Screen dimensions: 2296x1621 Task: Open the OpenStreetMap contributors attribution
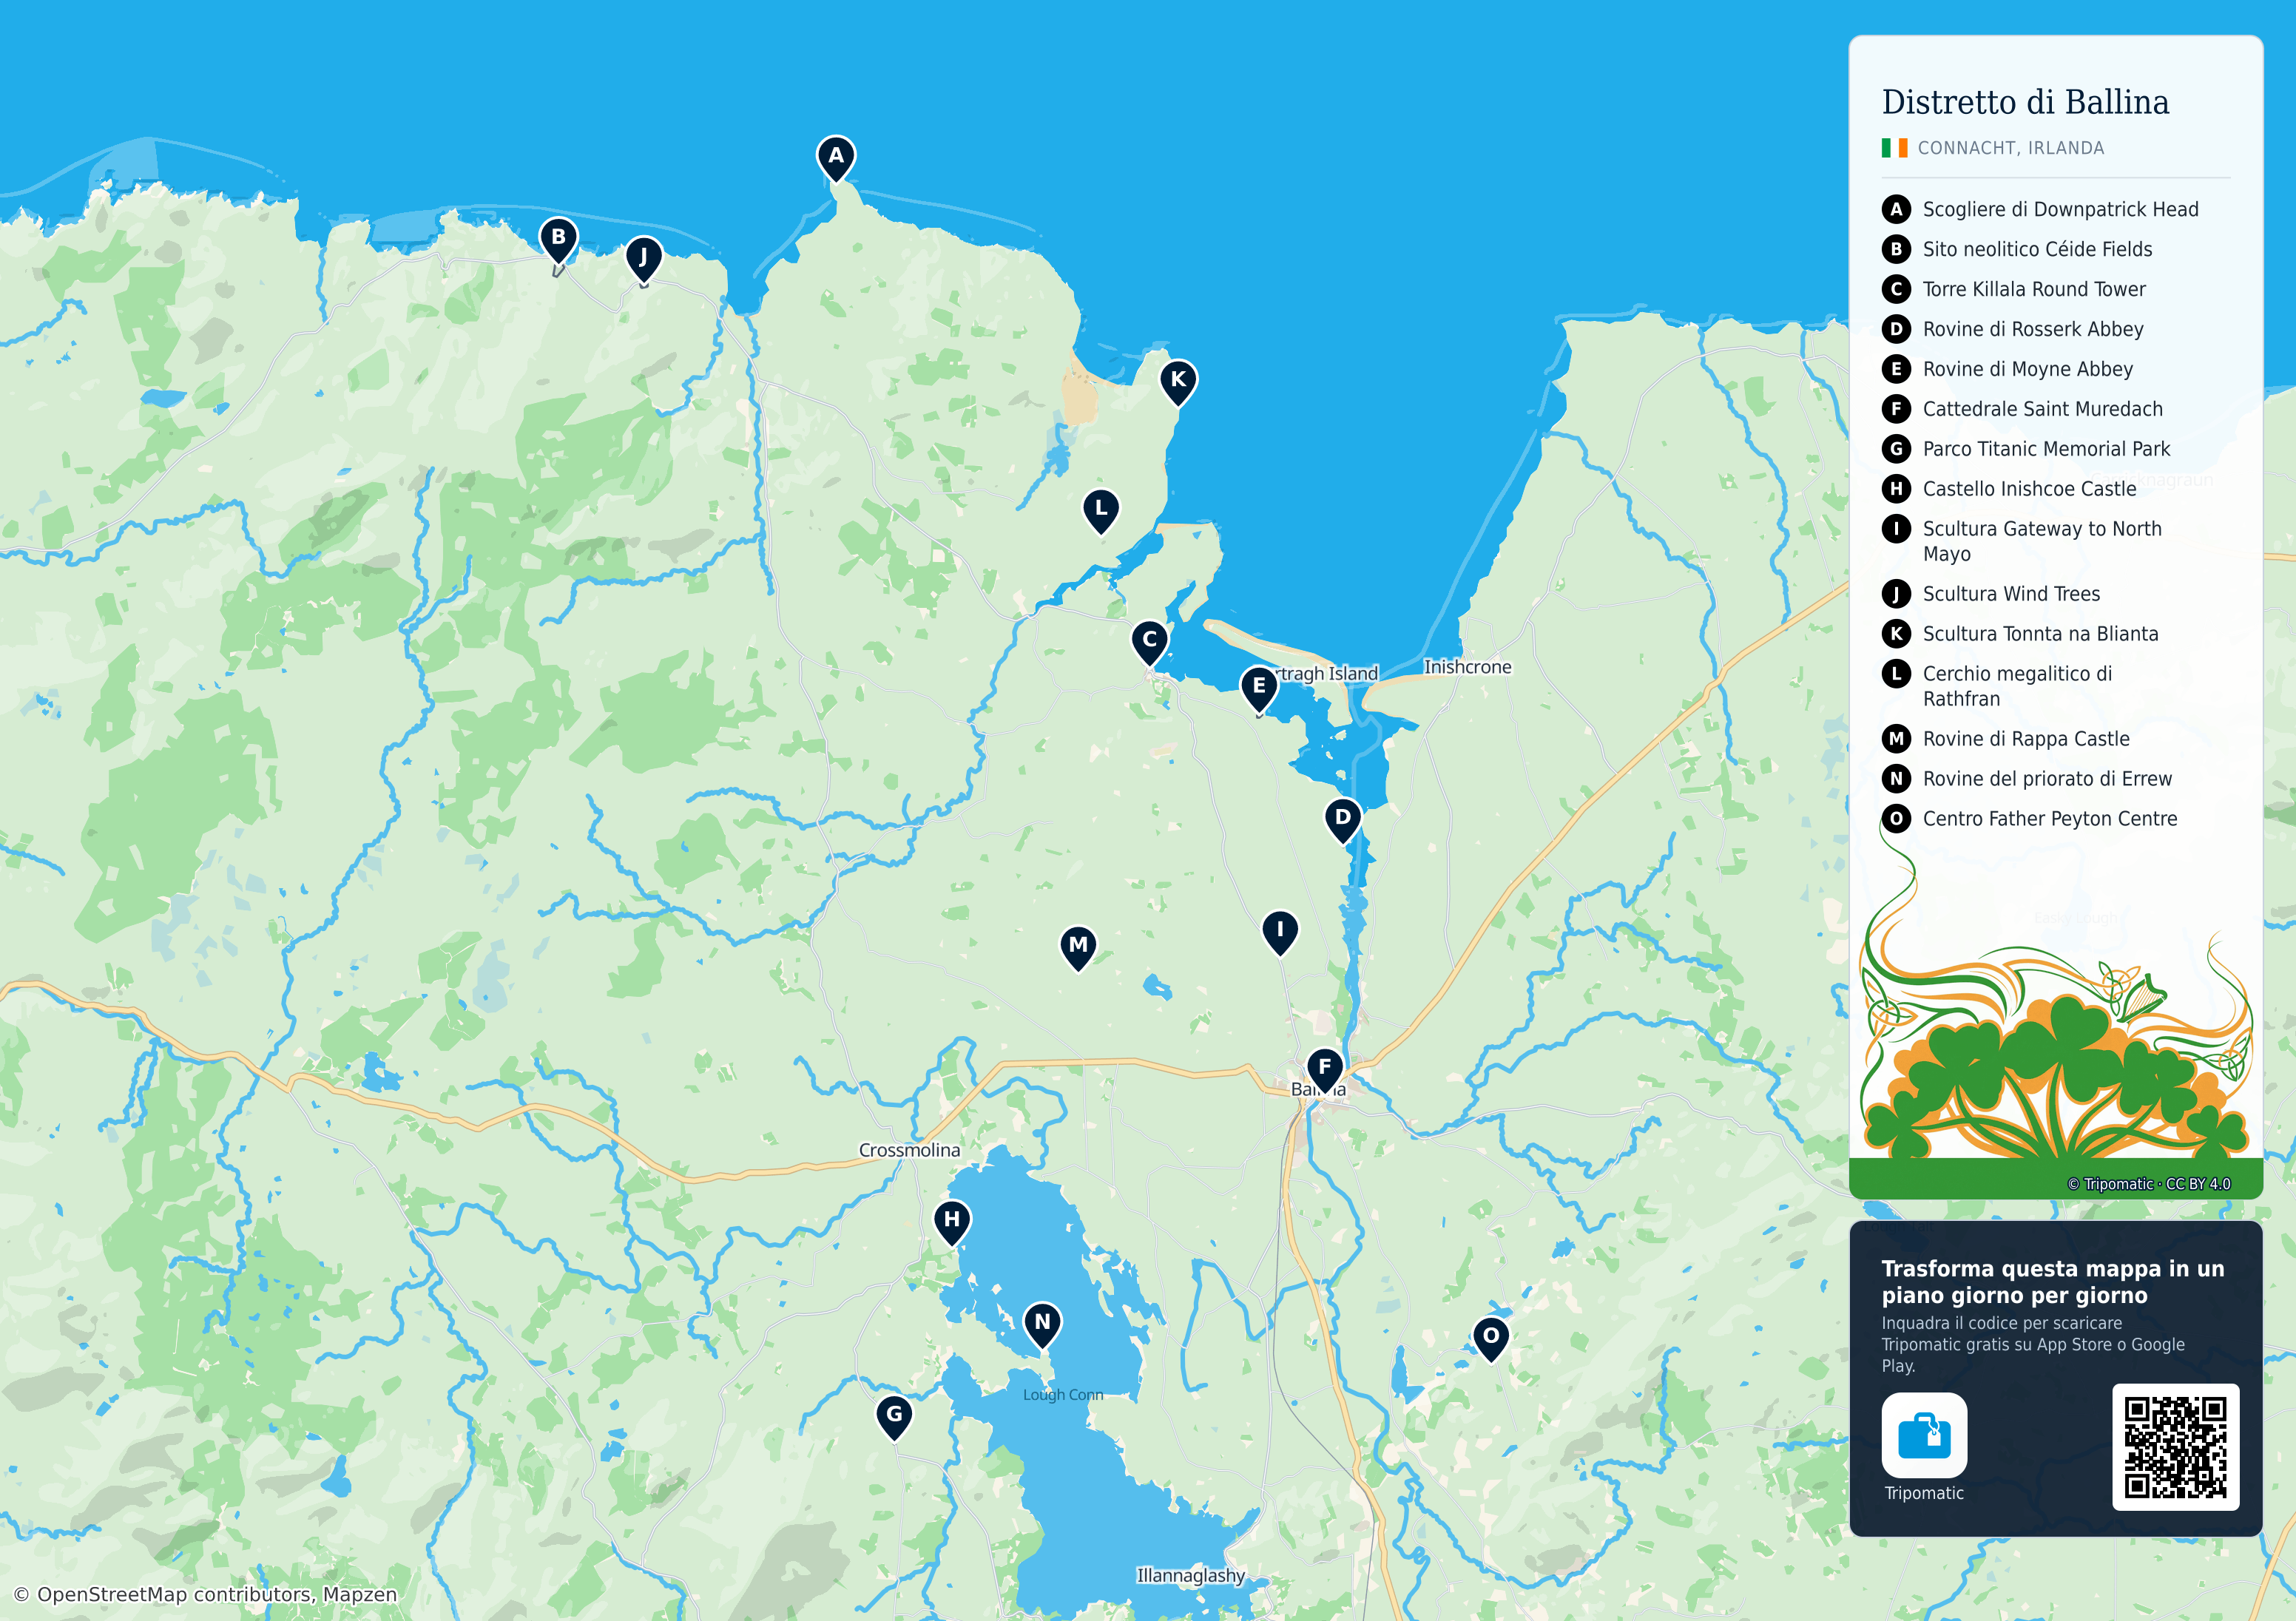click(205, 1594)
